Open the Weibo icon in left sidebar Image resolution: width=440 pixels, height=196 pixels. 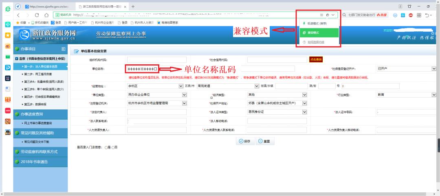pyautogui.click(x=8, y=46)
